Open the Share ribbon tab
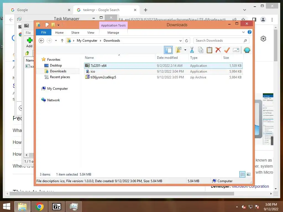The width and height of the screenshot is (283, 212). click(75, 33)
